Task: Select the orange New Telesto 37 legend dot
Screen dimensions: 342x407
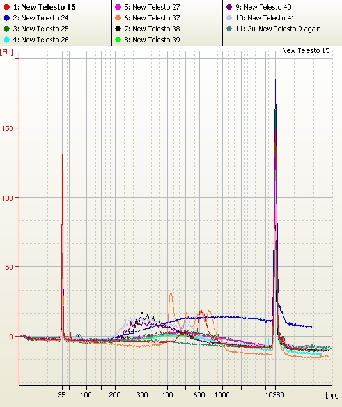Action: pos(118,18)
